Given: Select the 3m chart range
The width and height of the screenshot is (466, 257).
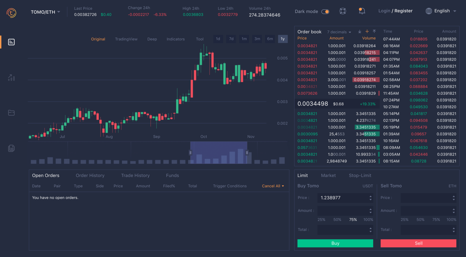Looking at the screenshot, I should [x=257, y=39].
